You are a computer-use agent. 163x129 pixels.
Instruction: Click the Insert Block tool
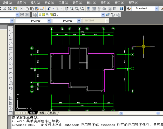11,83
